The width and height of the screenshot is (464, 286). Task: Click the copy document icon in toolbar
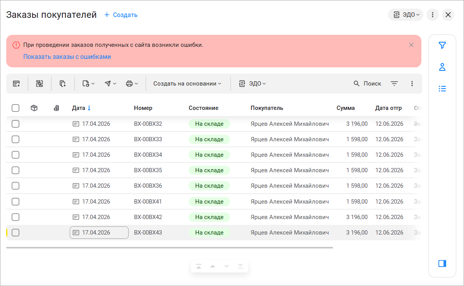click(62, 84)
